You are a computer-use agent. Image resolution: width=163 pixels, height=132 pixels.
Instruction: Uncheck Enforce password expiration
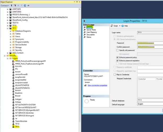click(117, 61)
